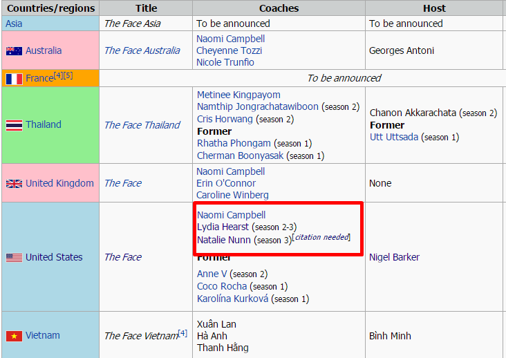Open the Rhatha Phongam link
Viewport: 506px width, 358px height.
coord(234,143)
